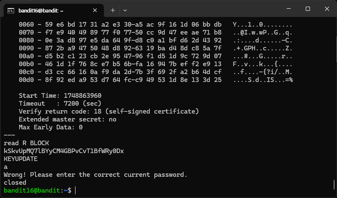The height and width of the screenshot is (198, 337).
Task: Click the hex dump row starting 0060
Action: 156,25
